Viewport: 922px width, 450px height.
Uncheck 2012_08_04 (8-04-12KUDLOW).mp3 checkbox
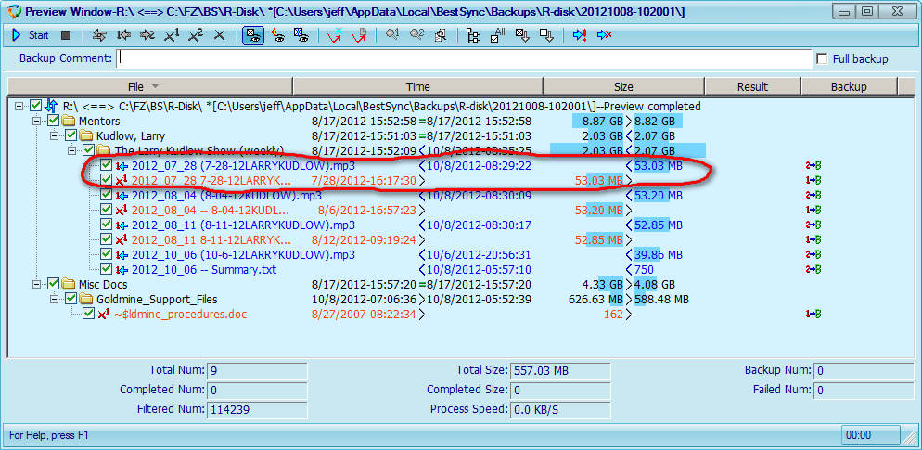[x=107, y=195]
